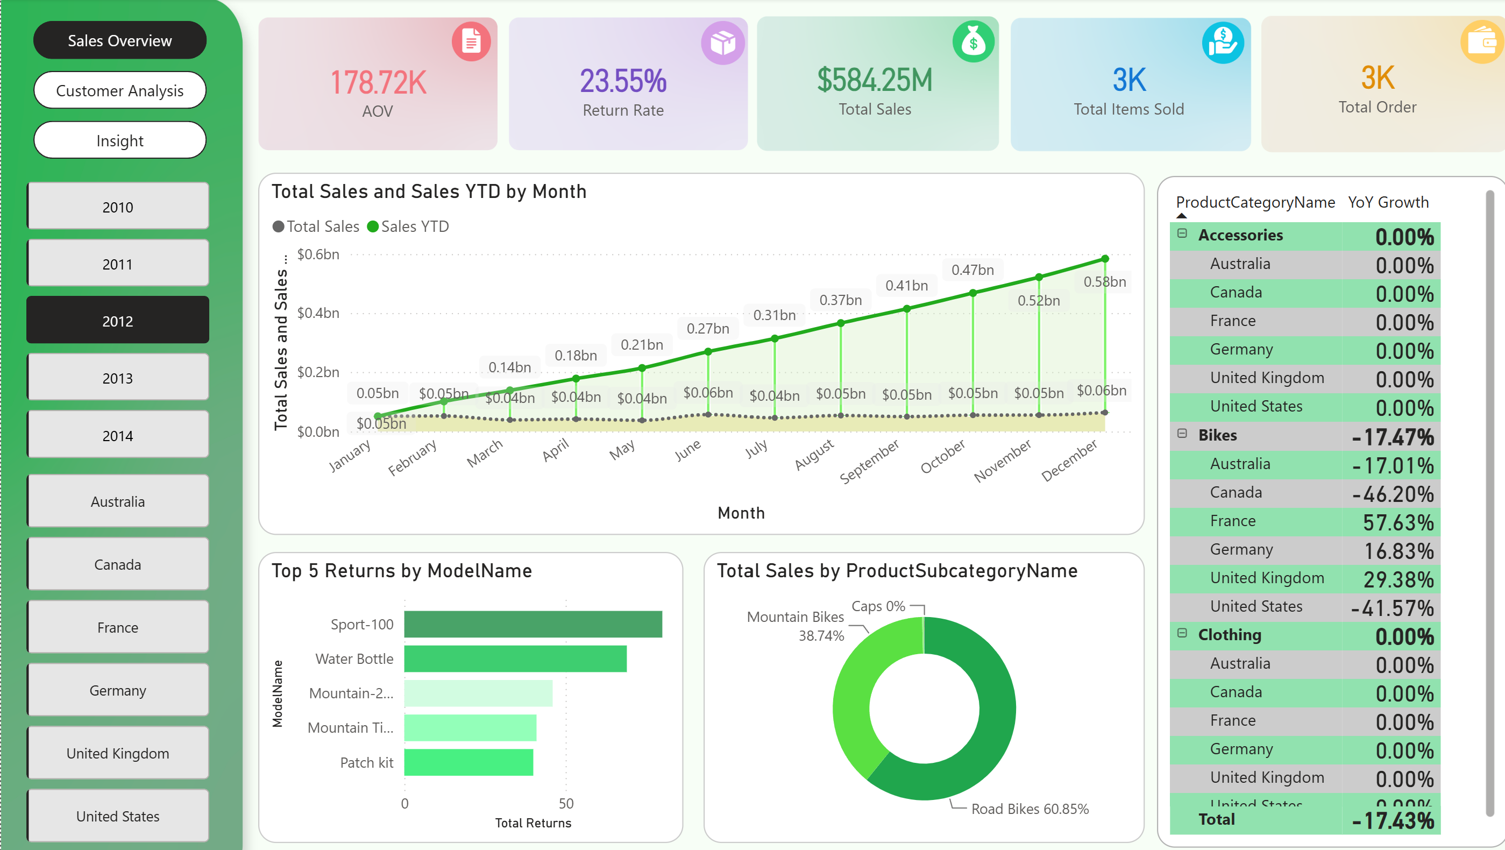
Task: Switch to the Insight page
Action: [x=120, y=140]
